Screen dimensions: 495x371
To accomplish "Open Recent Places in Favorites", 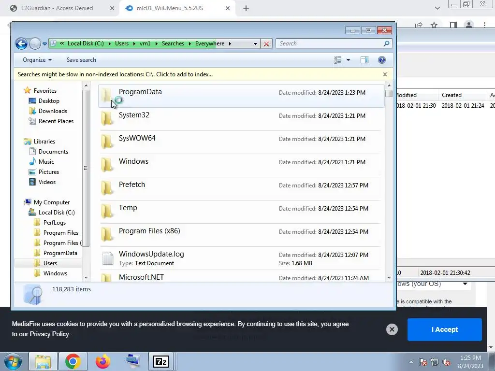I will (56, 121).
